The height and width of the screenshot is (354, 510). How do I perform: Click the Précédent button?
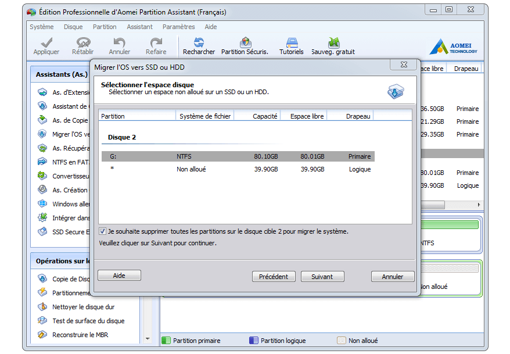coord(274,277)
